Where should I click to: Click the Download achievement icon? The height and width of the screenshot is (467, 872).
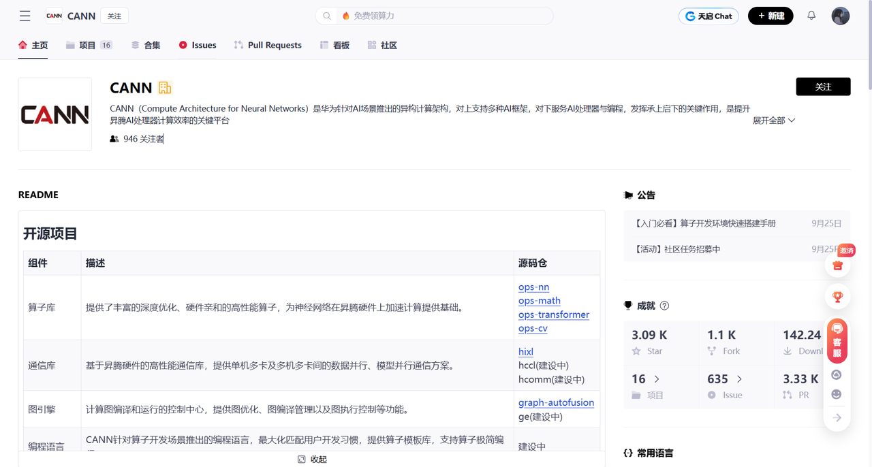tap(788, 351)
